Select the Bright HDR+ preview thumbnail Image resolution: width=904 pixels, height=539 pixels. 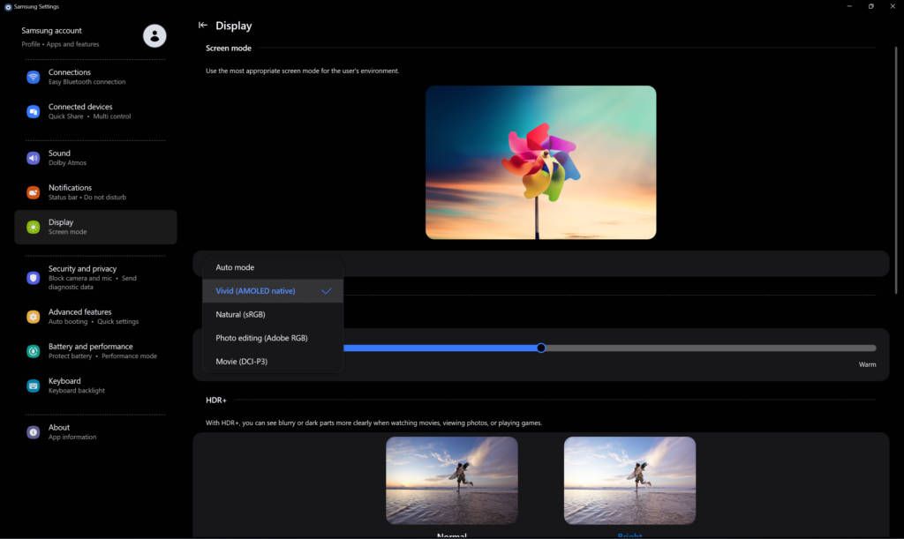[x=629, y=480]
